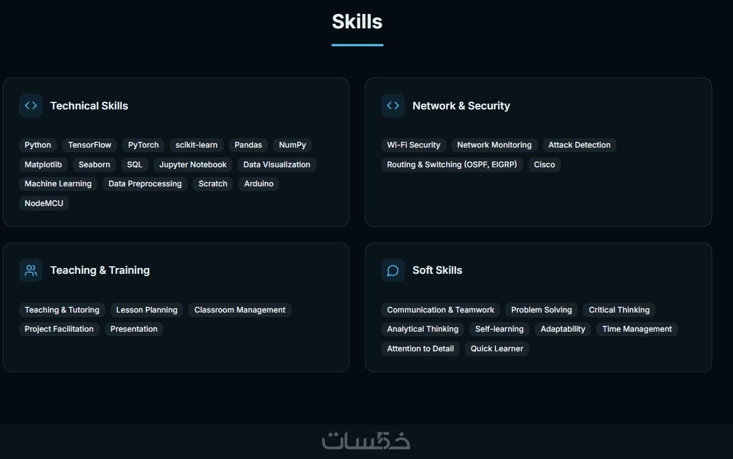Click the Khamsat watermark logo
The height and width of the screenshot is (459, 733).
366,441
